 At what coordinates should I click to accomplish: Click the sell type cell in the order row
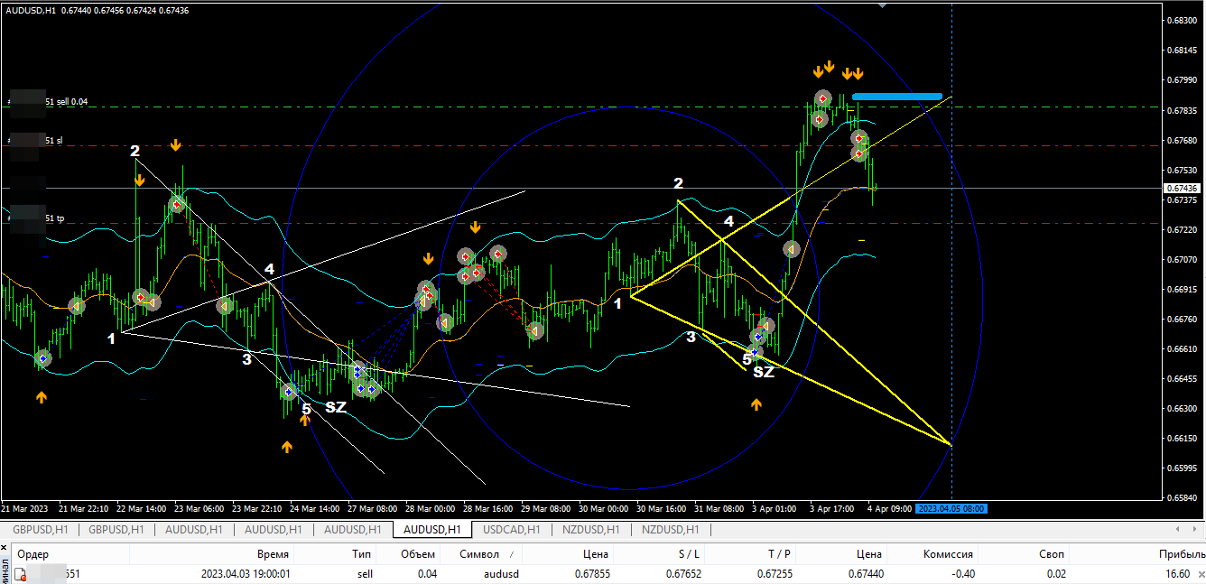click(366, 574)
